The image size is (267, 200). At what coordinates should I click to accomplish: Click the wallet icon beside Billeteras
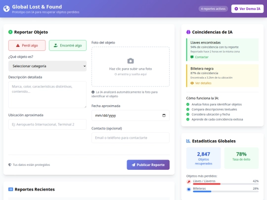[189, 189]
